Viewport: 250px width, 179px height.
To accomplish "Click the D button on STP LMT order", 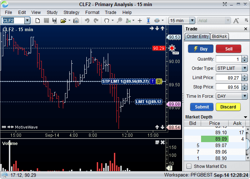I will pos(159,81).
